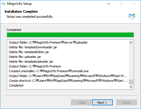This screenshot has height=109, width=141.
Task: Click the maximize window button
Action: [x=121, y=4]
